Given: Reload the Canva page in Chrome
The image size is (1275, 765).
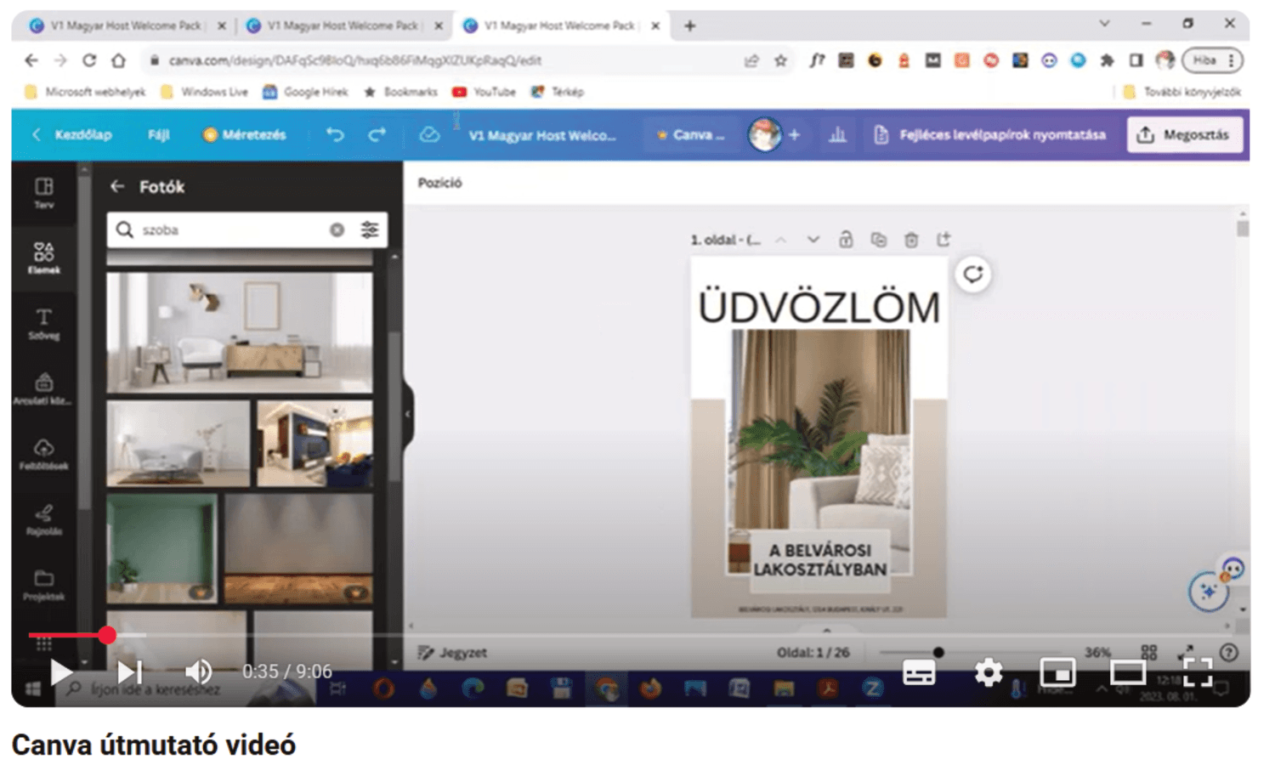Looking at the screenshot, I should (x=89, y=60).
